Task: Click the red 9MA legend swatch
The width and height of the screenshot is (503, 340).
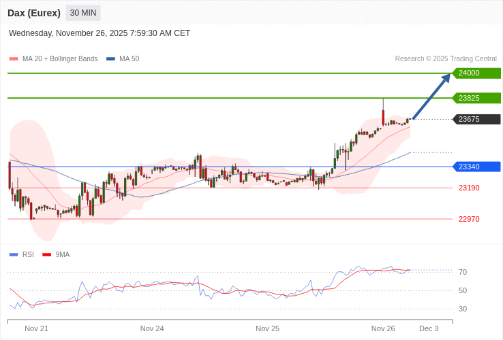Action: pos(47,255)
